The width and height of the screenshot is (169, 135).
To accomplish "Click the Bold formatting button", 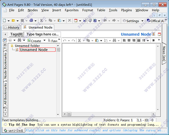I will pos(154,41).
